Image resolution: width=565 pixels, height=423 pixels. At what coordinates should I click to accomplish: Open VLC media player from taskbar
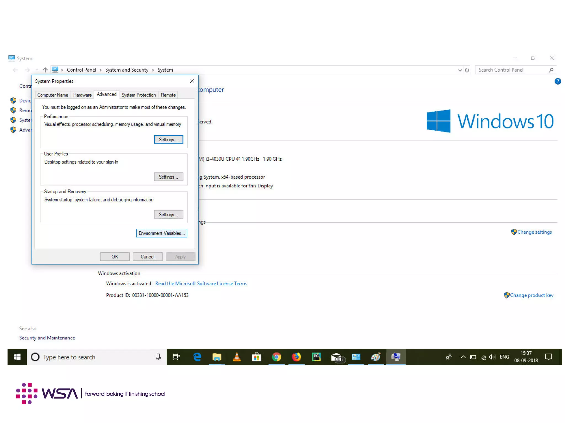[237, 357]
